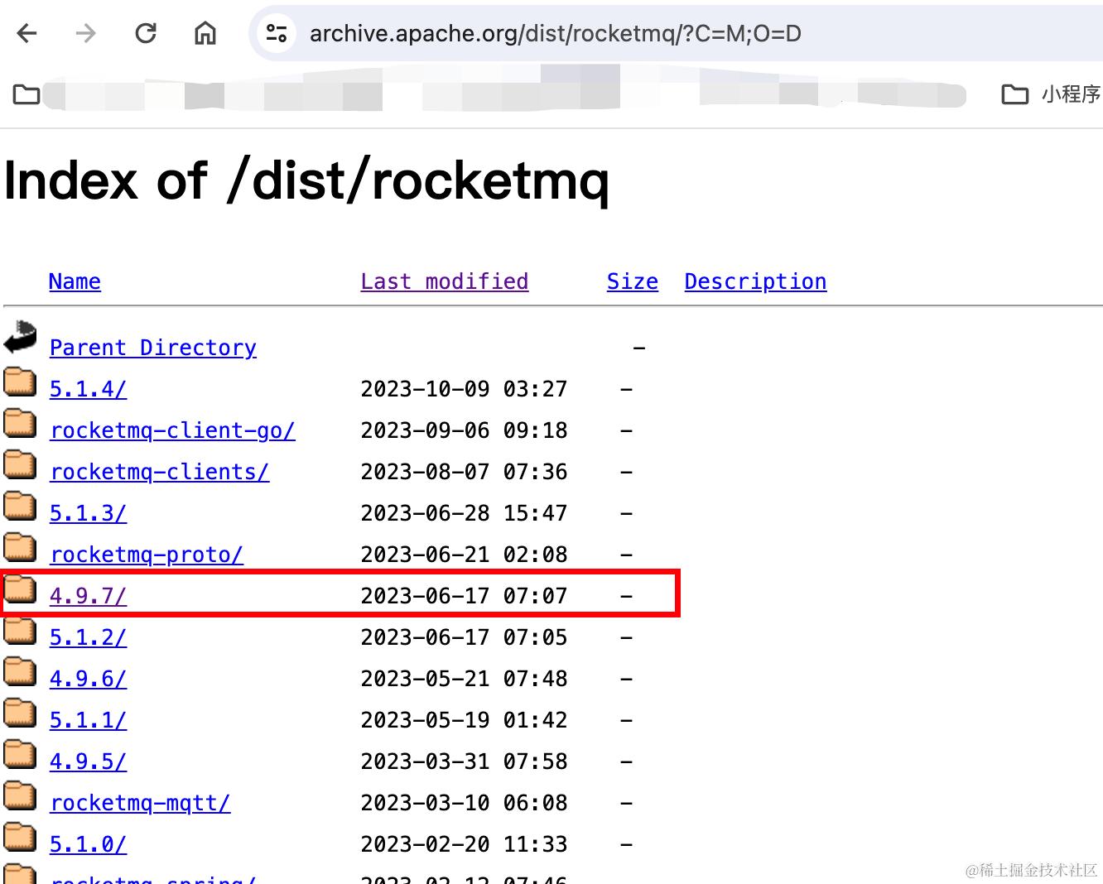The height and width of the screenshot is (884, 1103).
Task: Sort listing by Name
Action: (75, 281)
